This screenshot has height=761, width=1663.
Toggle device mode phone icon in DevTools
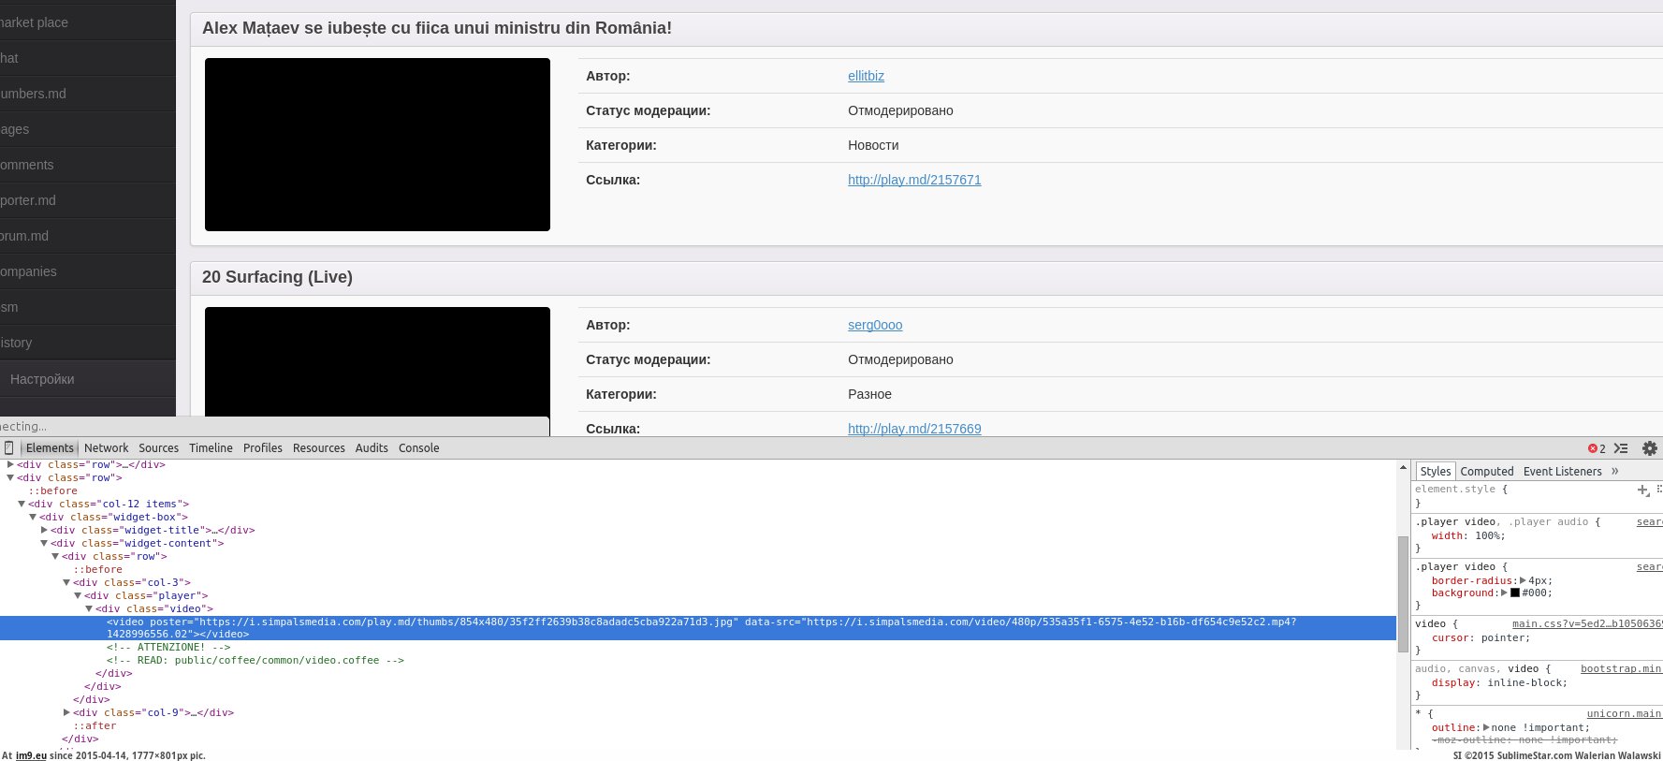[8, 448]
